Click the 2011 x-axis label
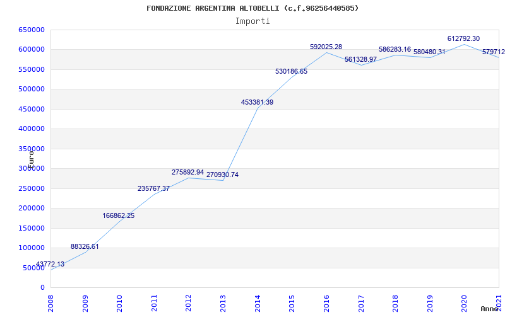The height and width of the screenshot is (315, 505). 154,303
